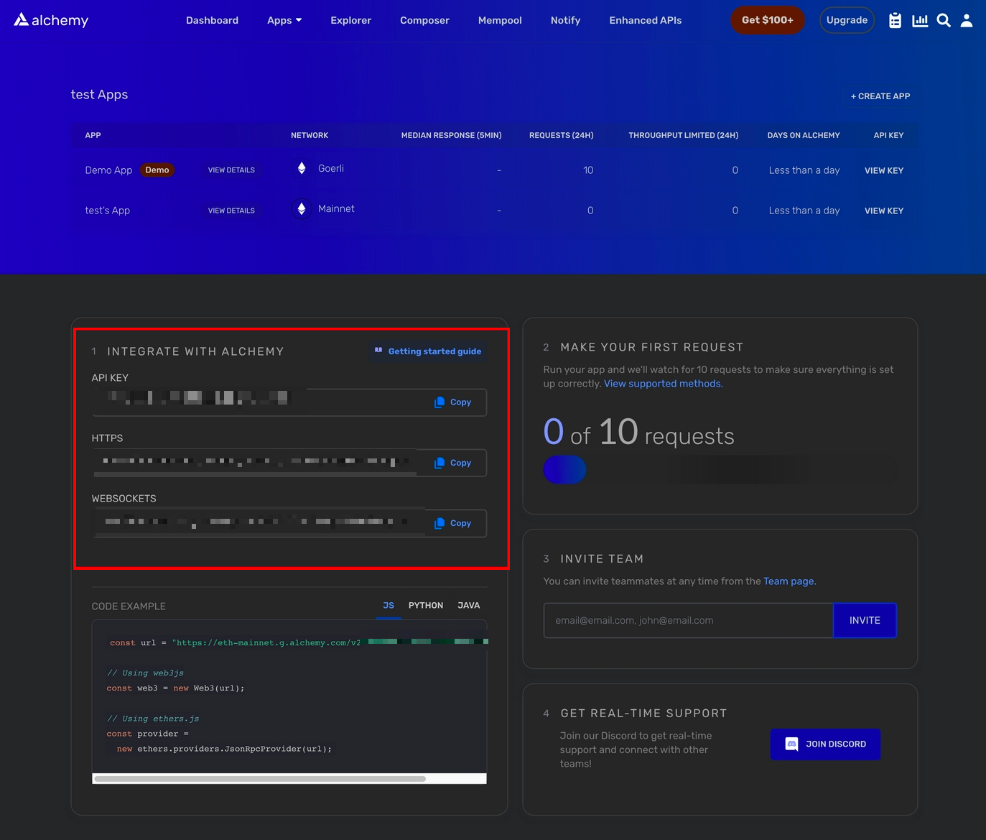View details for Demo App

coord(231,170)
